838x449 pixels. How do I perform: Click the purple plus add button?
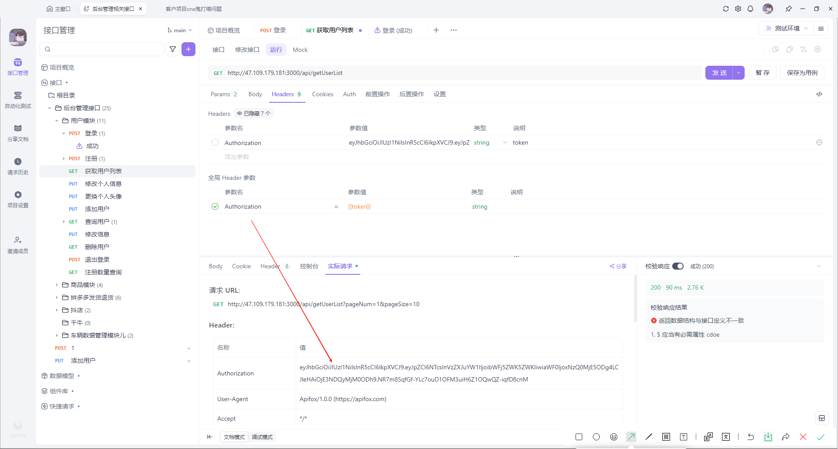(188, 49)
